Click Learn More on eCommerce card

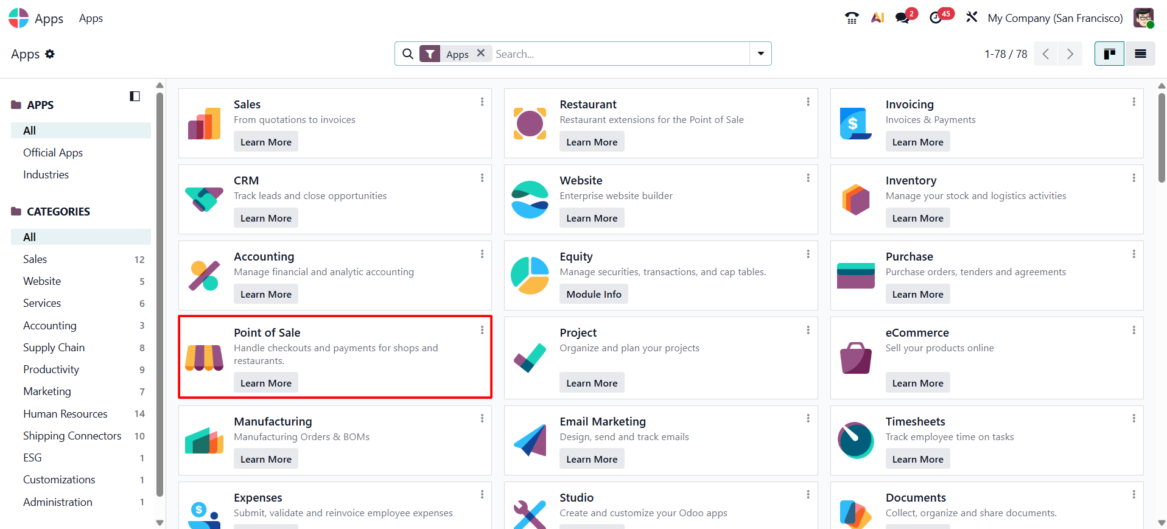coord(918,383)
